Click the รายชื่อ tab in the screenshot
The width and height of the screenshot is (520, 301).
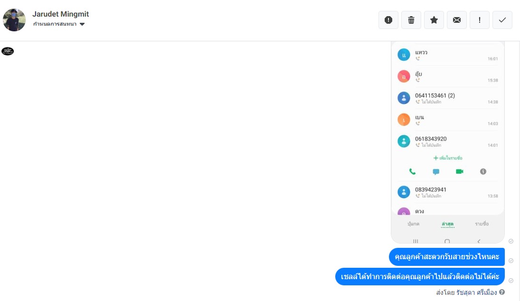click(482, 224)
